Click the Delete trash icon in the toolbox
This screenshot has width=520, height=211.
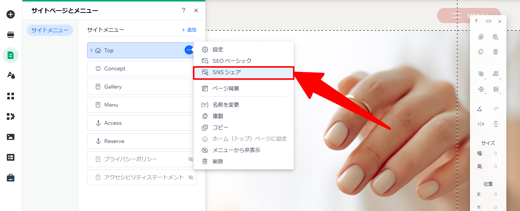click(495, 52)
